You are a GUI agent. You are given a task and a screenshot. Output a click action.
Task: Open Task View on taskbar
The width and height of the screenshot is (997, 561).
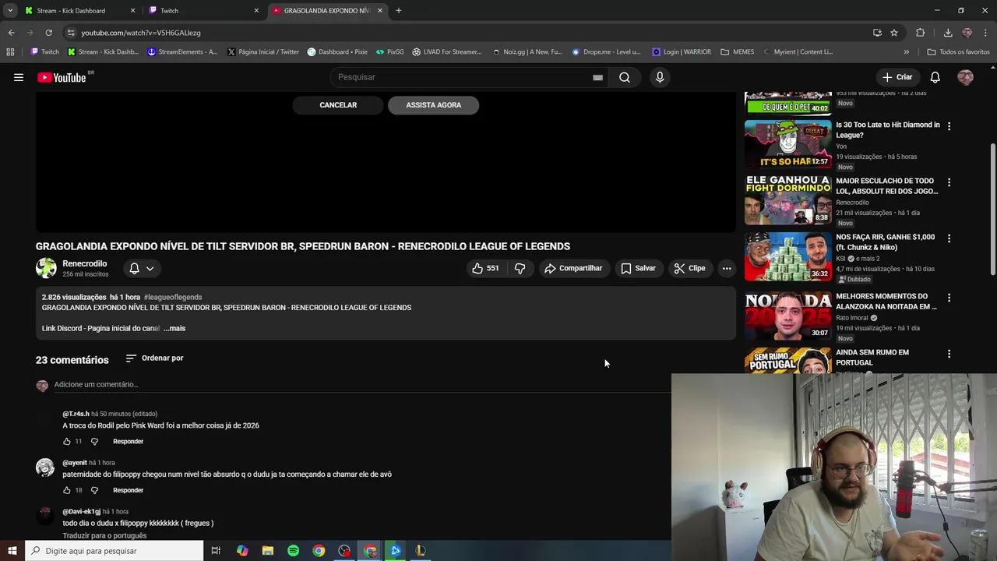tap(216, 551)
